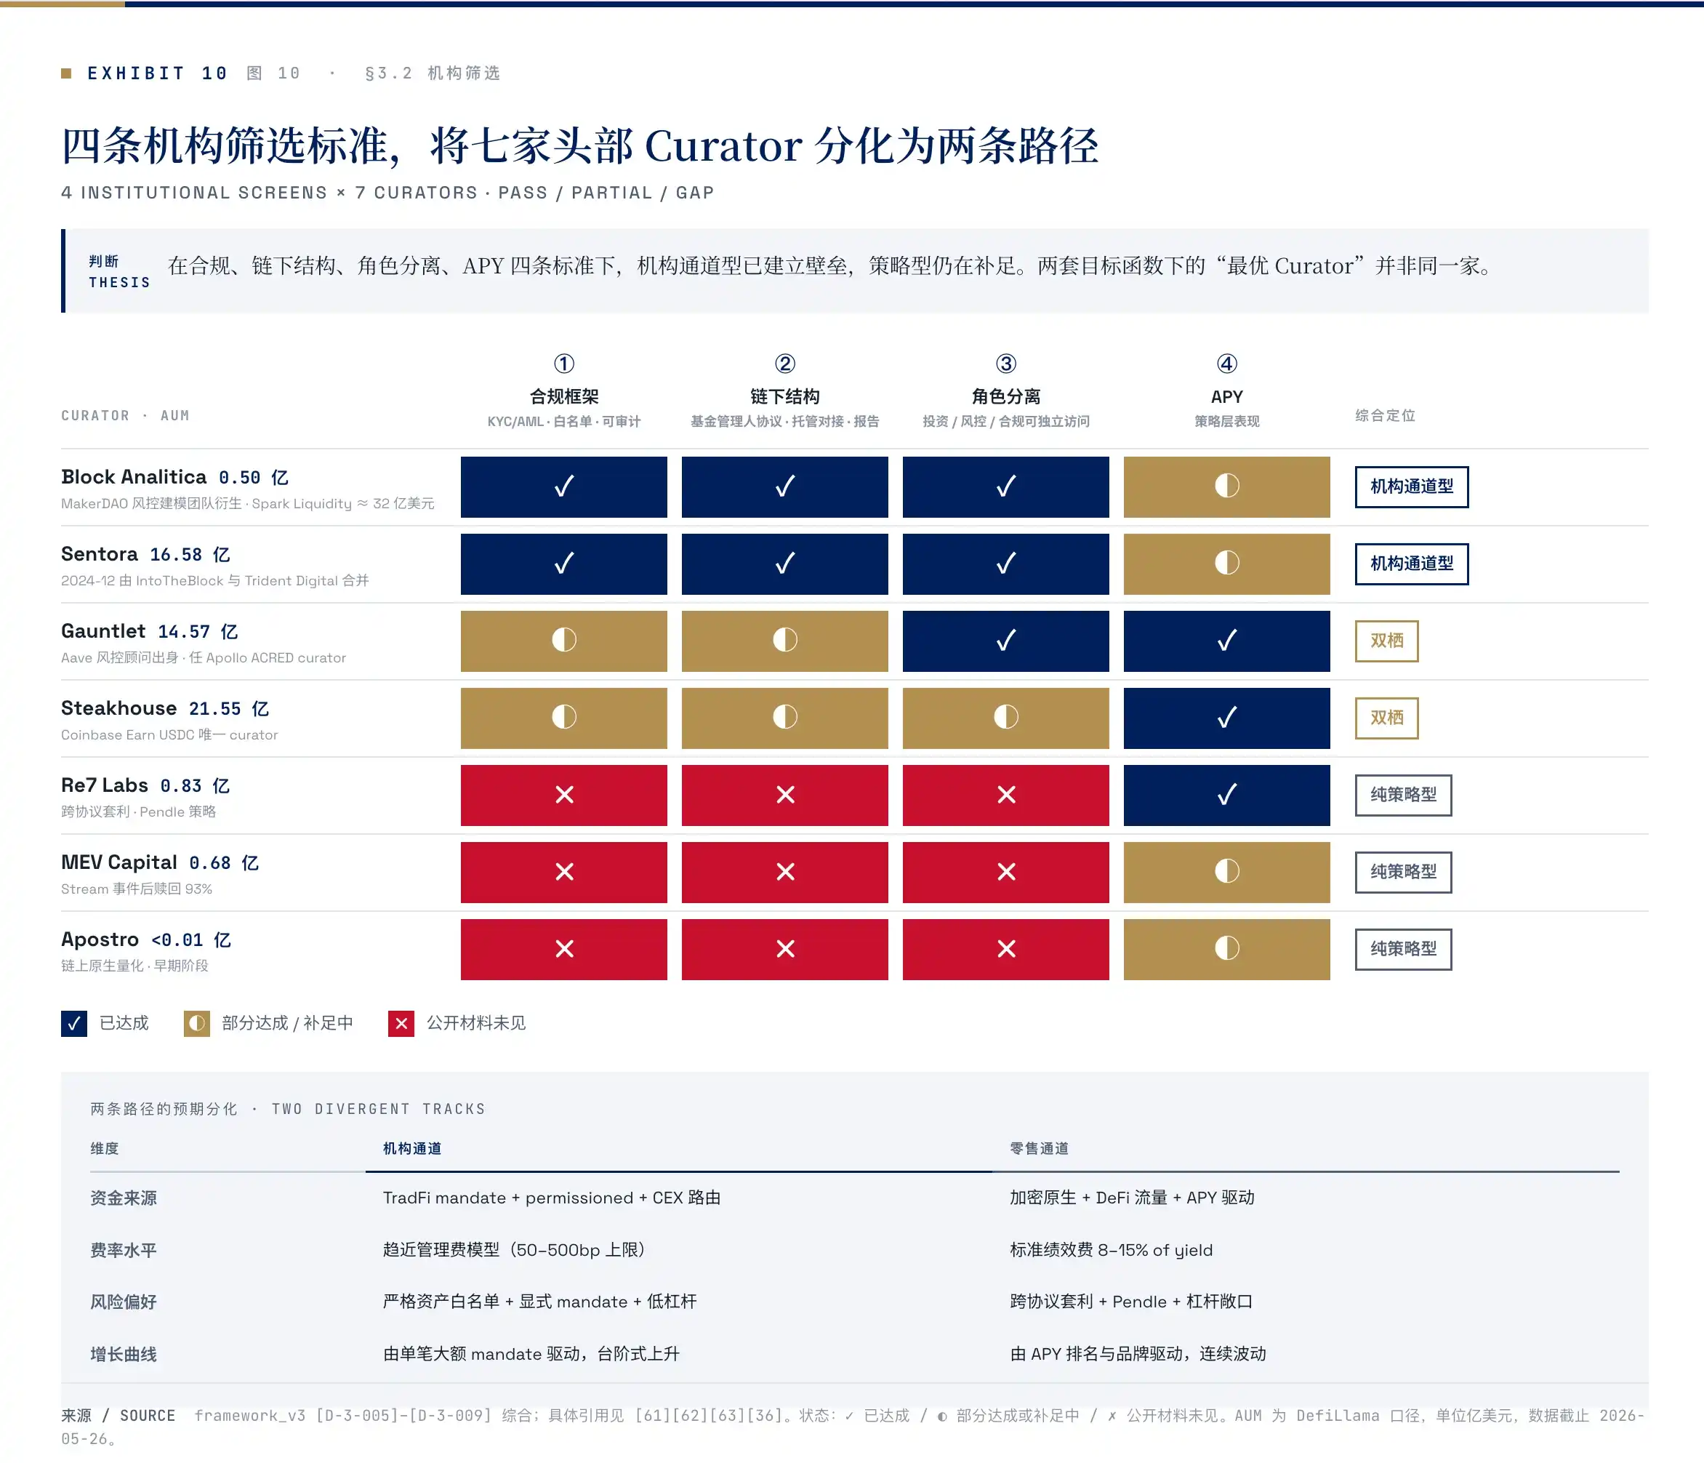
Task: Click Block Analitica's 机构通道型 tag
Action: click(x=1411, y=487)
